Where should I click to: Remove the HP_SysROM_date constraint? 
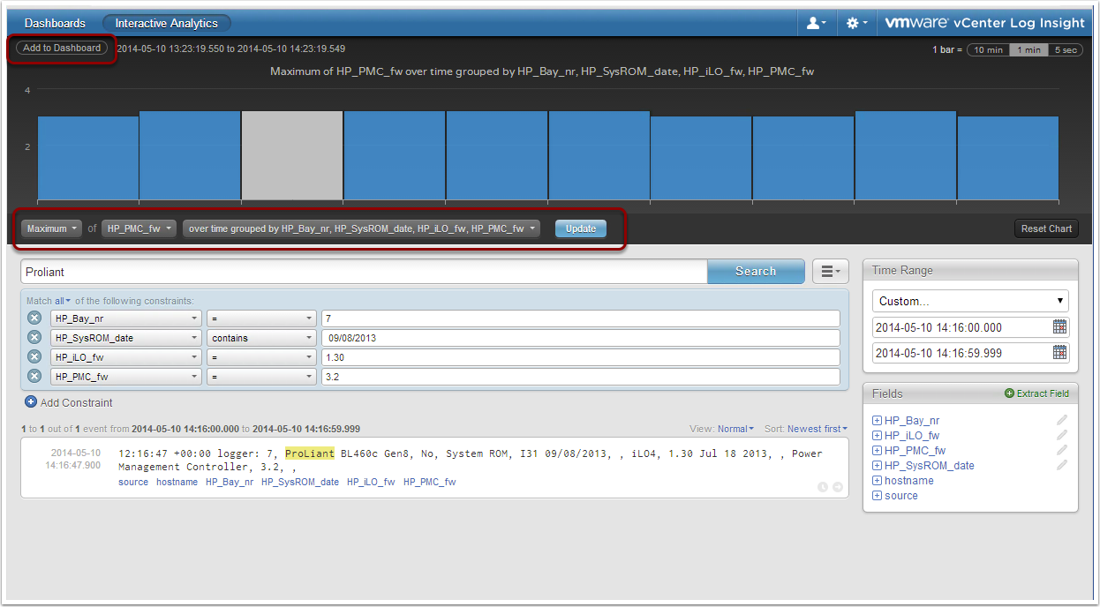coord(34,338)
